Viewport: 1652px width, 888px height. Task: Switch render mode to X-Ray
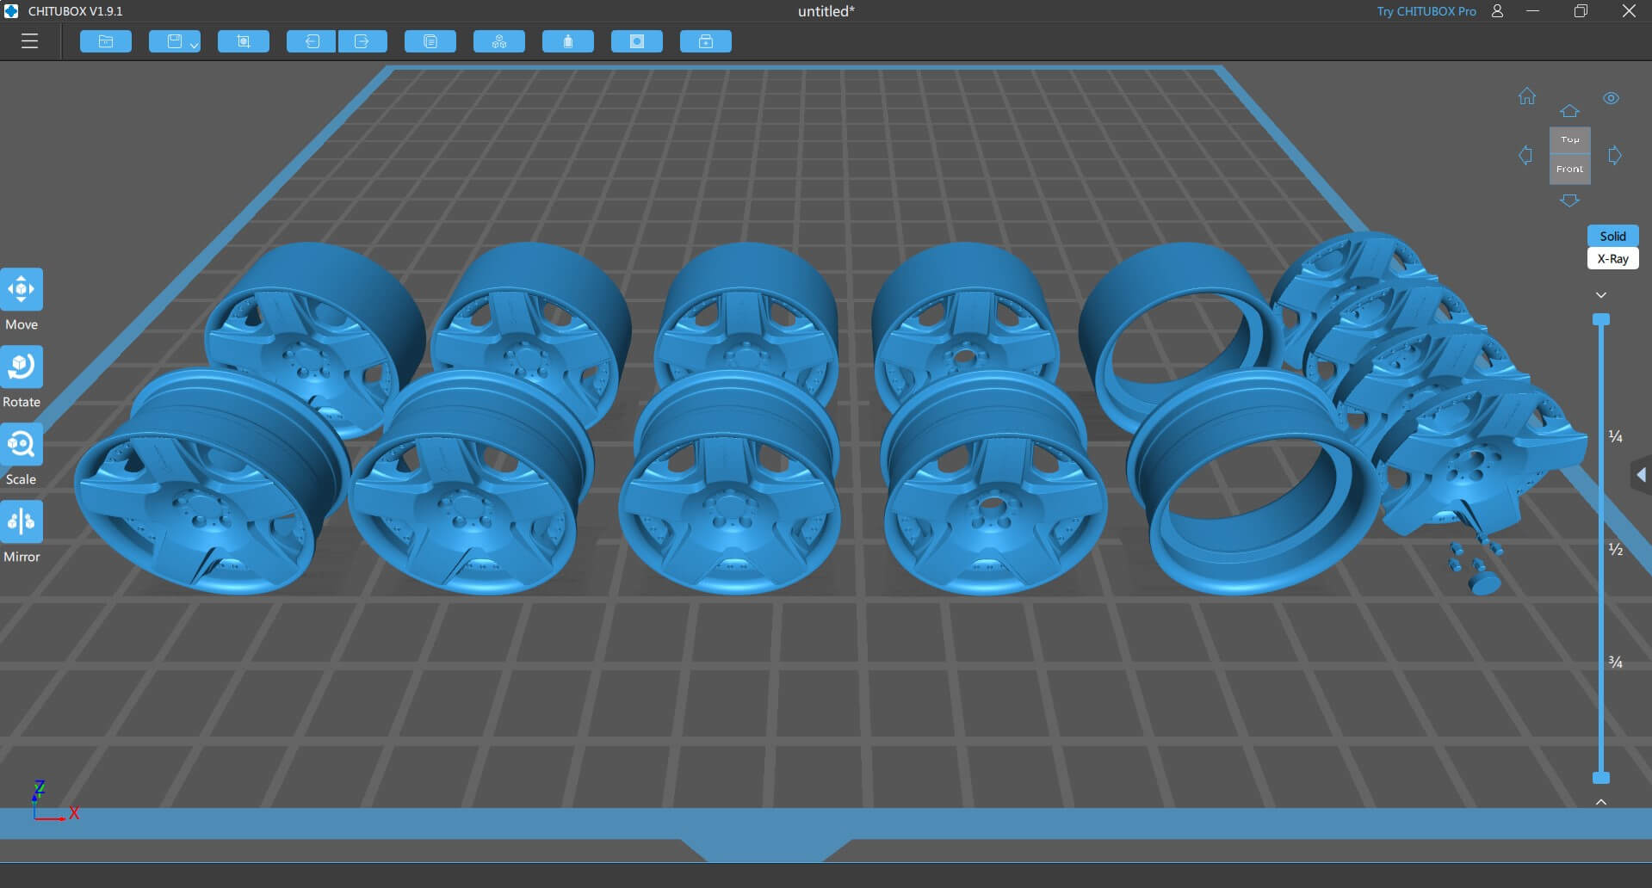pyautogui.click(x=1612, y=258)
